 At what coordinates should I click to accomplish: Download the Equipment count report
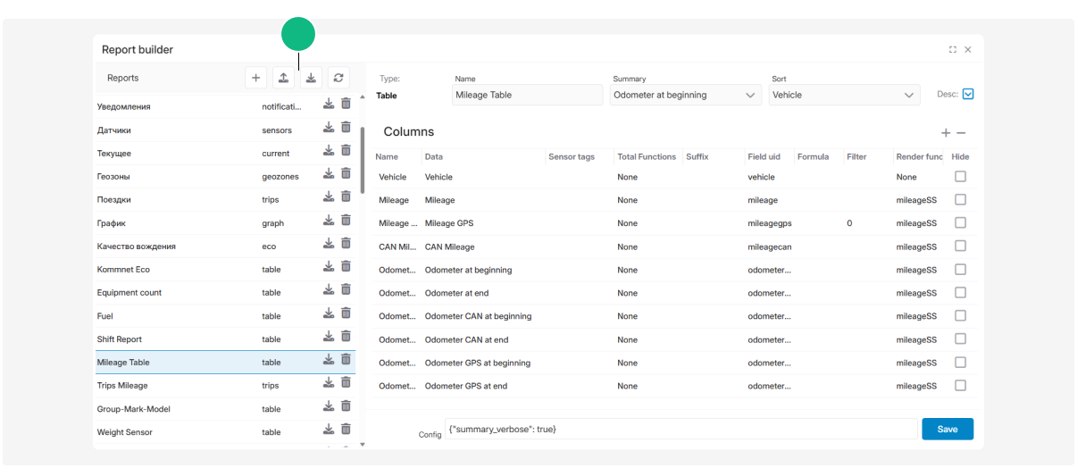tap(329, 289)
